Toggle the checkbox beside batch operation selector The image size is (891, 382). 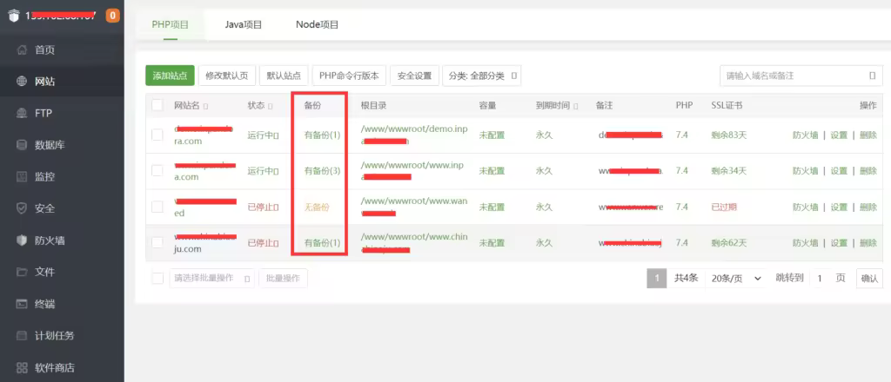tap(157, 279)
